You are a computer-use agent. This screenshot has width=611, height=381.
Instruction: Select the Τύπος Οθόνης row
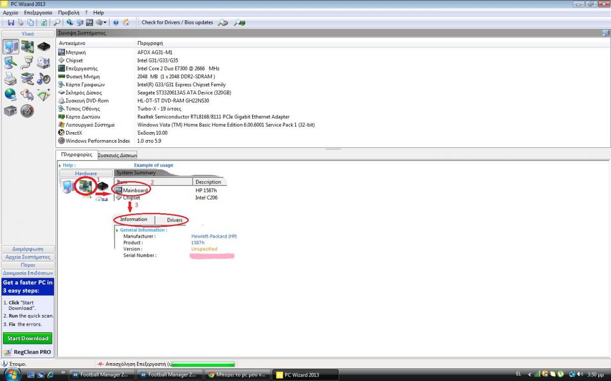(333, 109)
